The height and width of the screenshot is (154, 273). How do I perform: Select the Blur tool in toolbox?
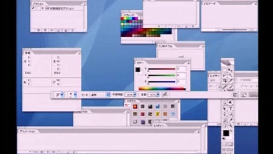225,103
